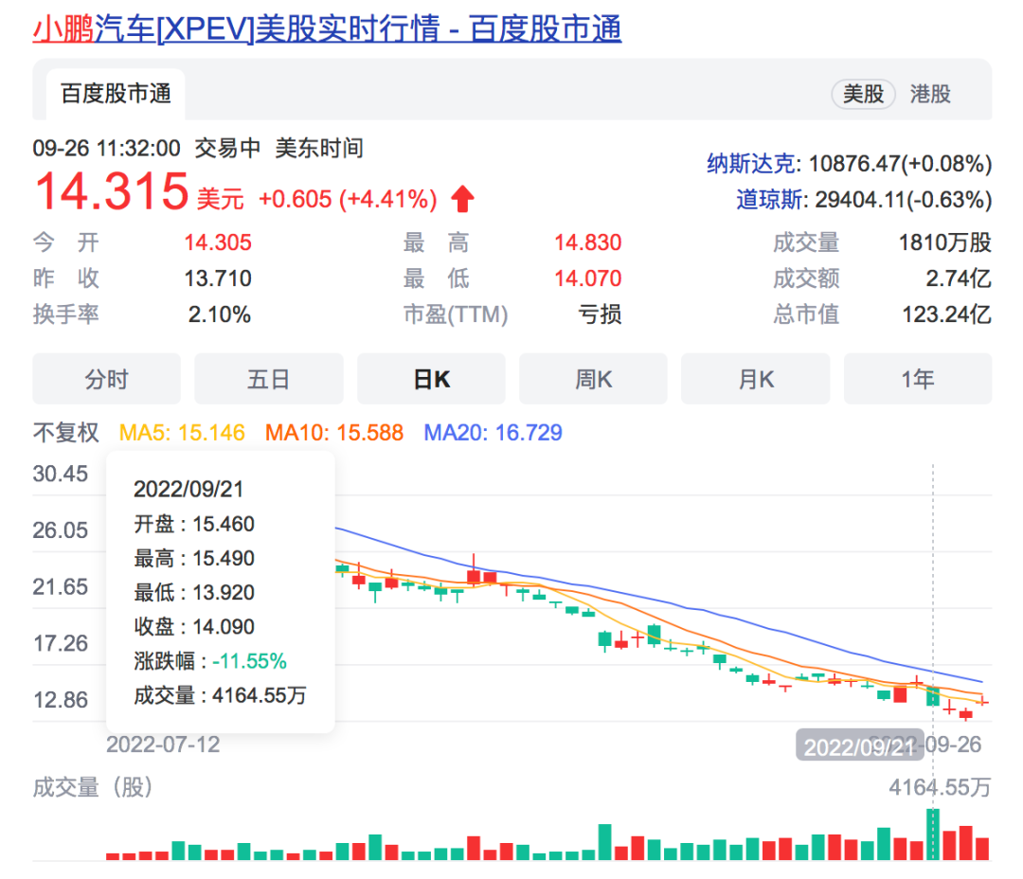Click the gray 2022/09/21 crosshair date marker

pyautogui.click(x=860, y=745)
